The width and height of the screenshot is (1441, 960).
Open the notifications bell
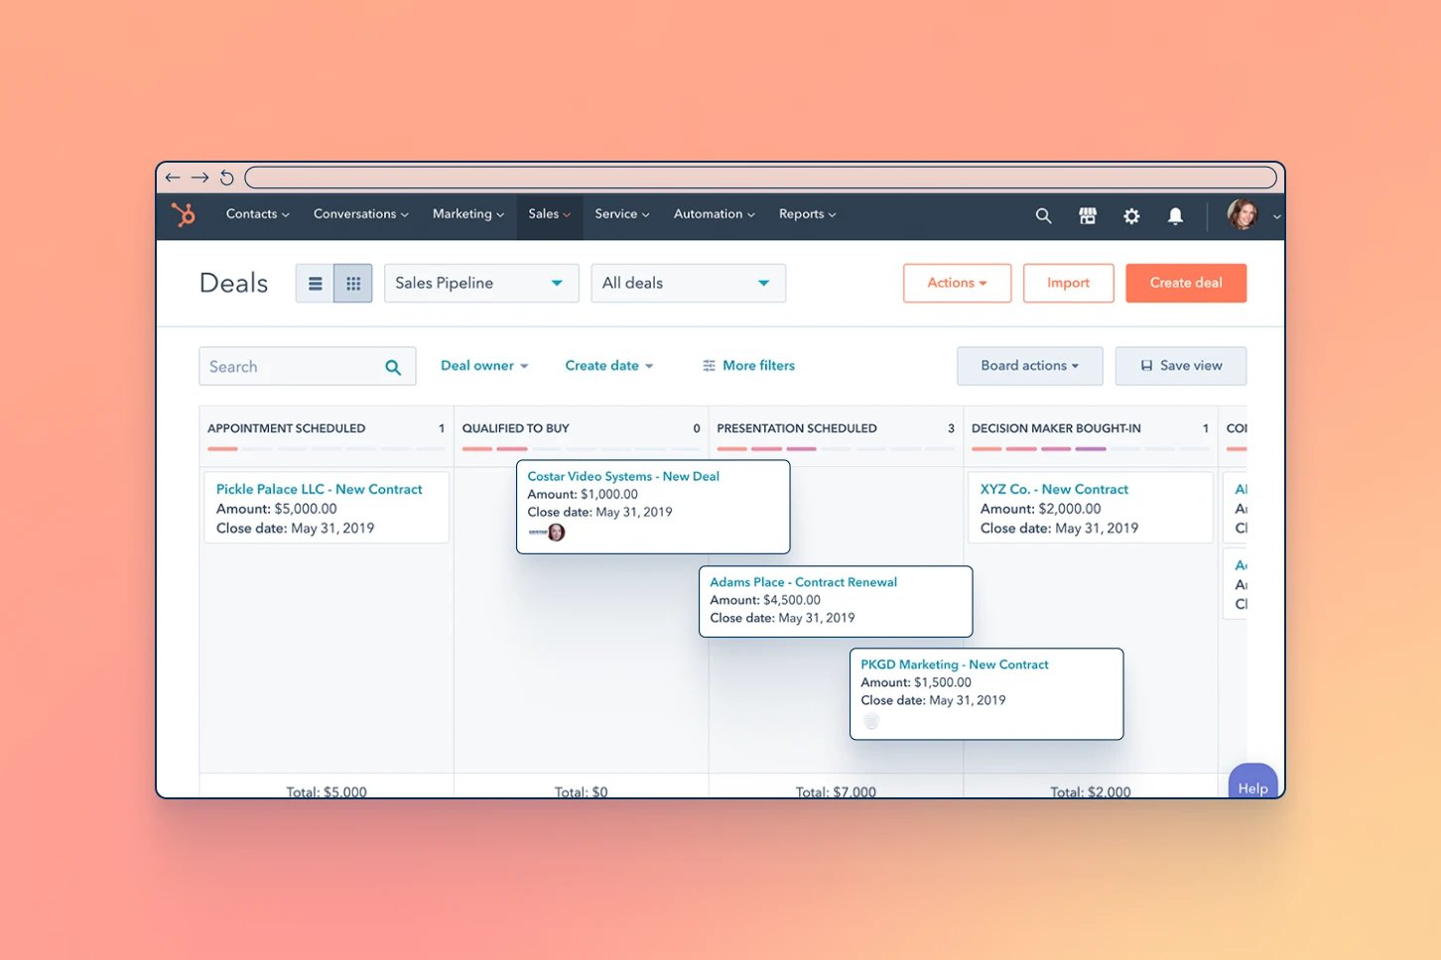1175,215
